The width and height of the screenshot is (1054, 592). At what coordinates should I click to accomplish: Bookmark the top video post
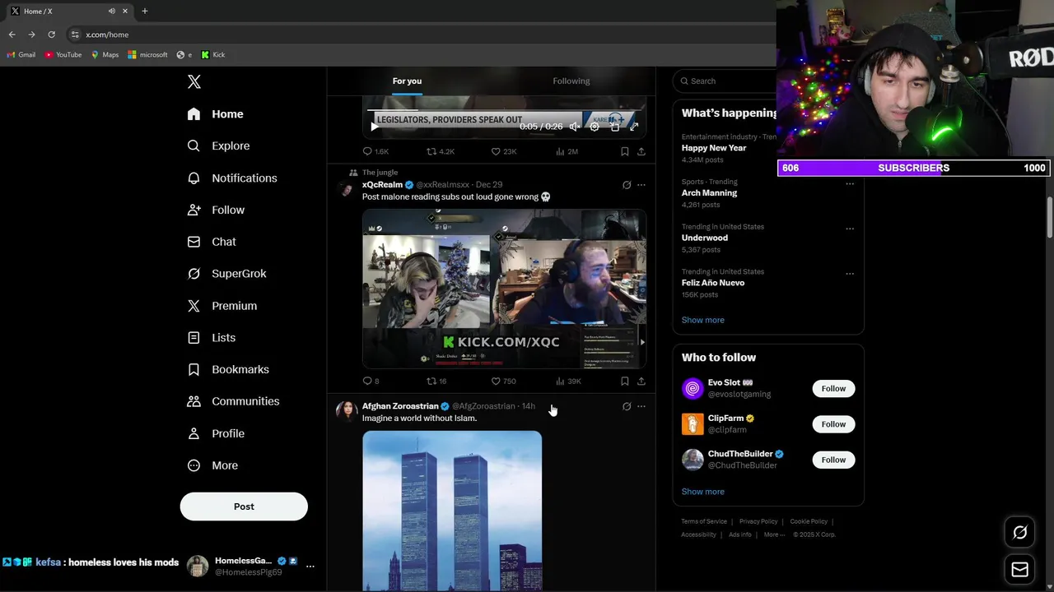[624, 151]
